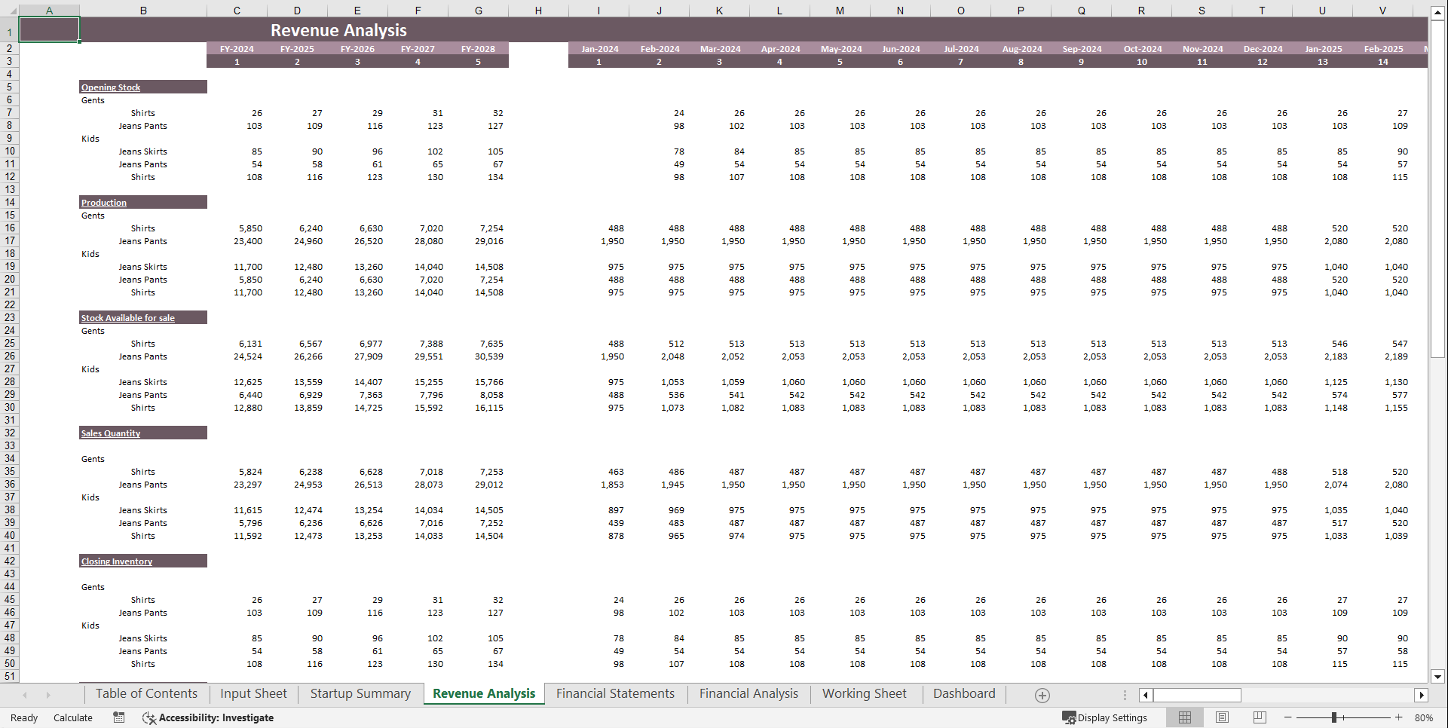
Task: Switch to the Dashboard sheet
Action: point(964,693)
